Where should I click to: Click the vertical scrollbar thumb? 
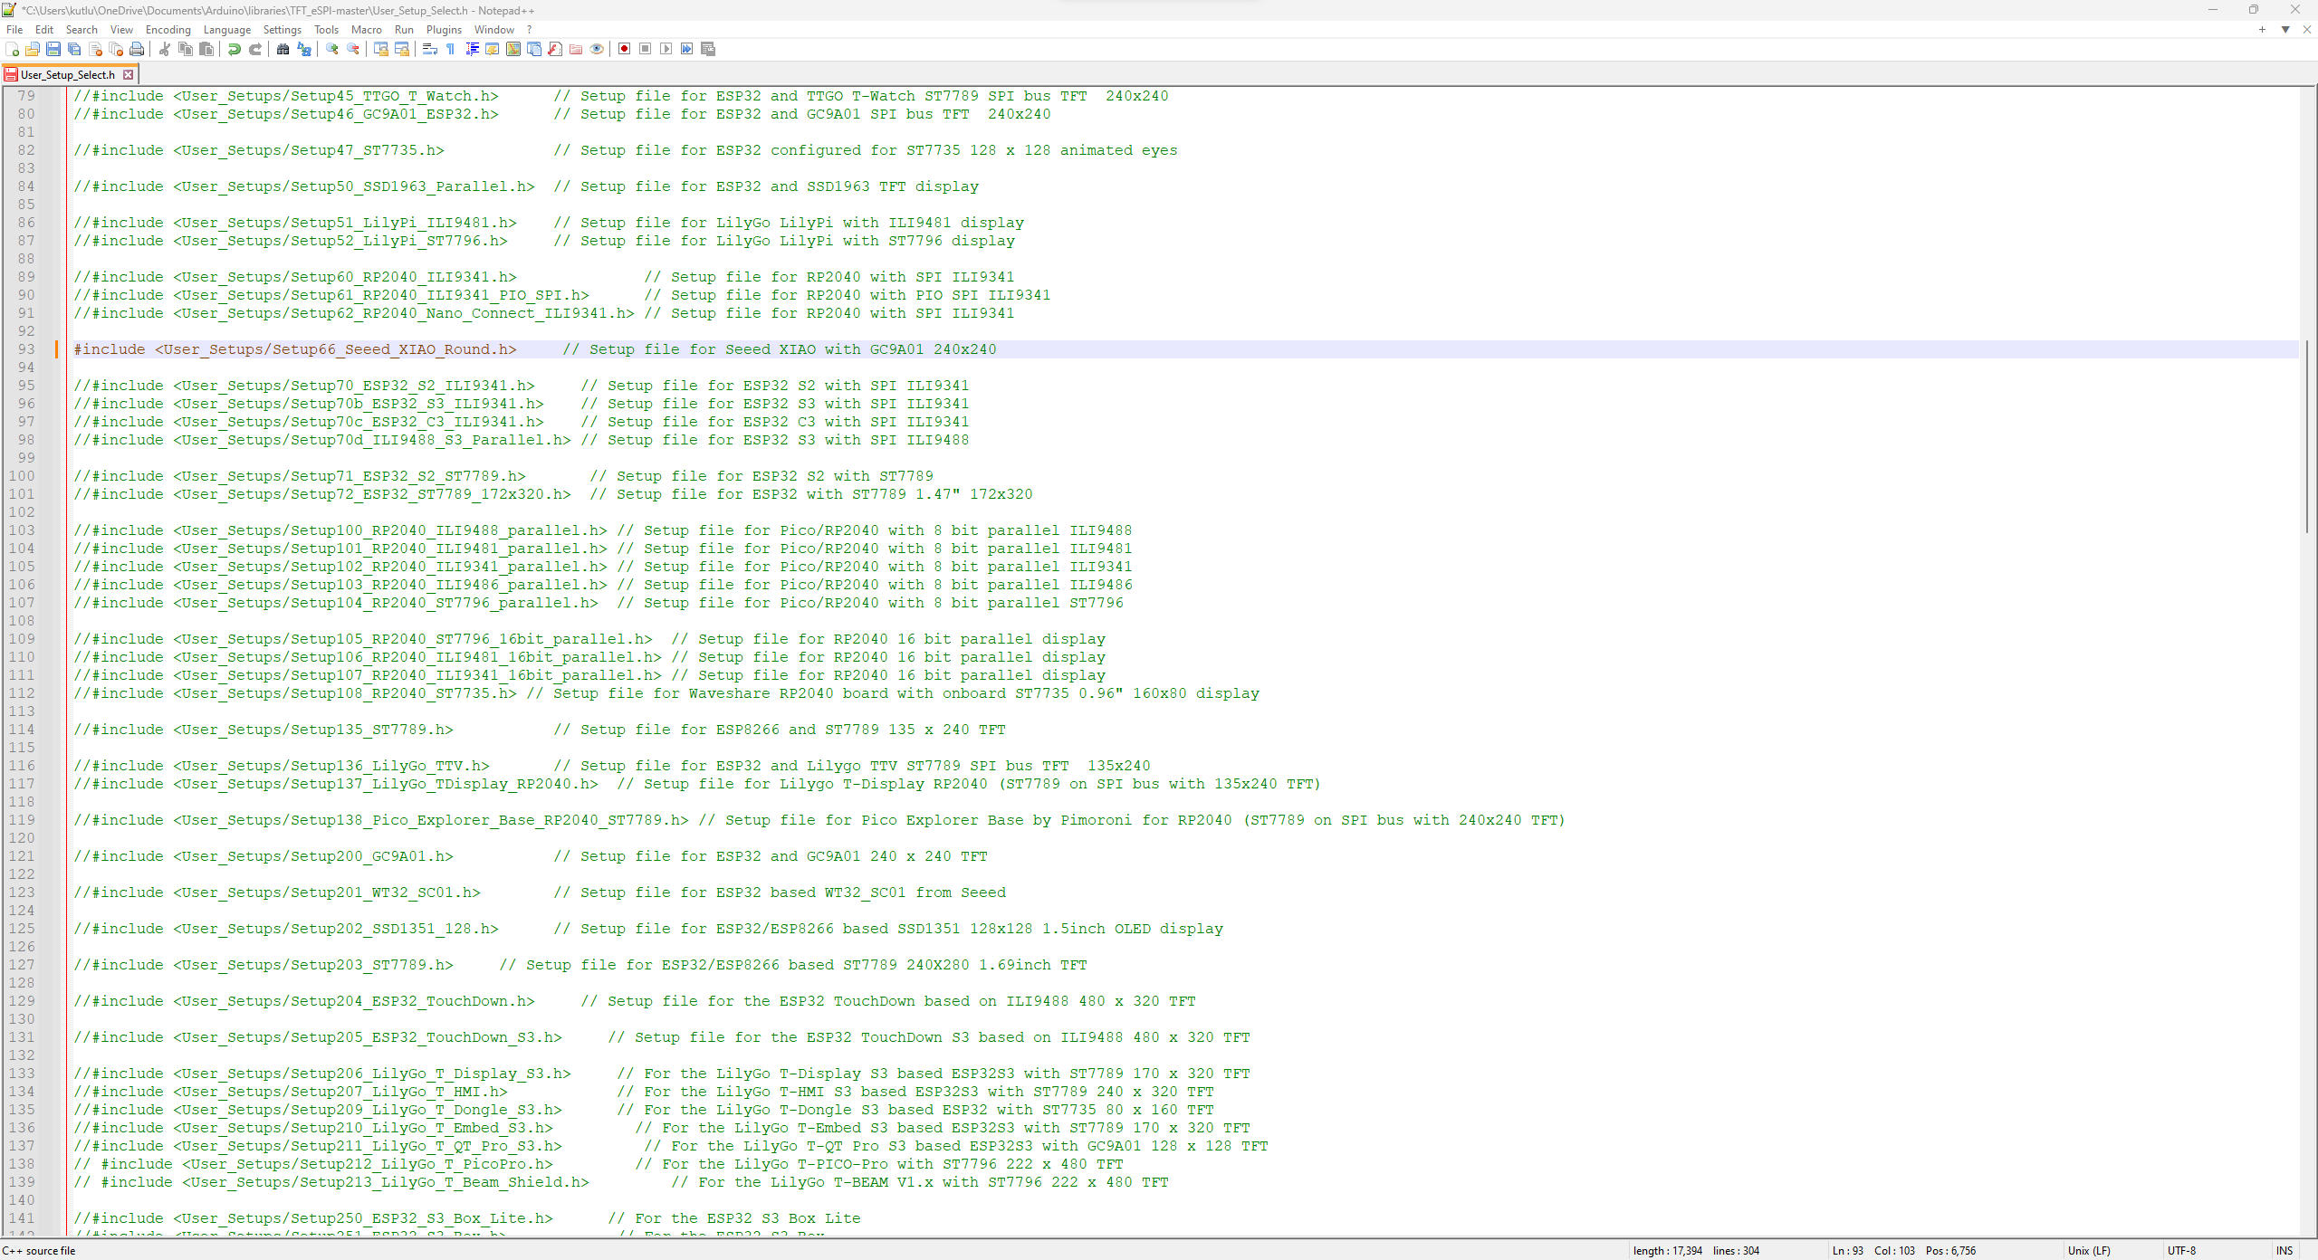pos(2308,434)
